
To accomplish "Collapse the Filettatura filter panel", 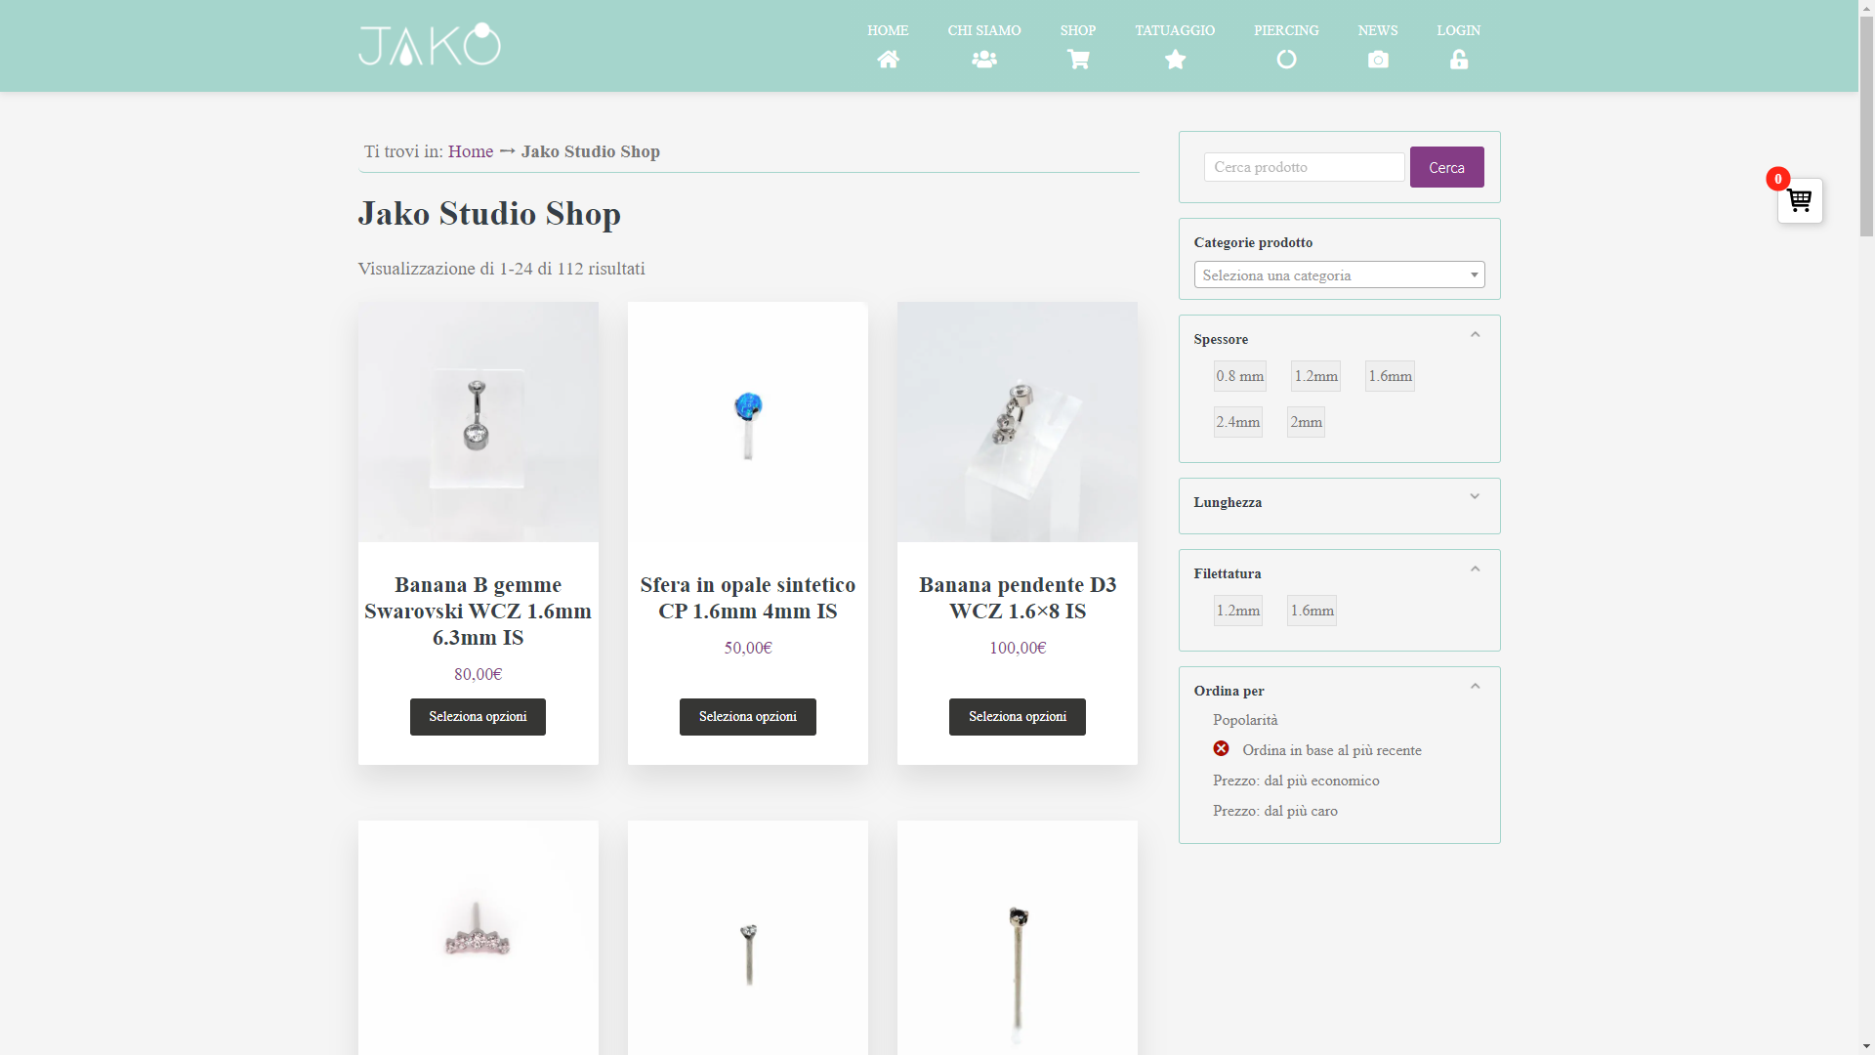I will click(1475, 569).
